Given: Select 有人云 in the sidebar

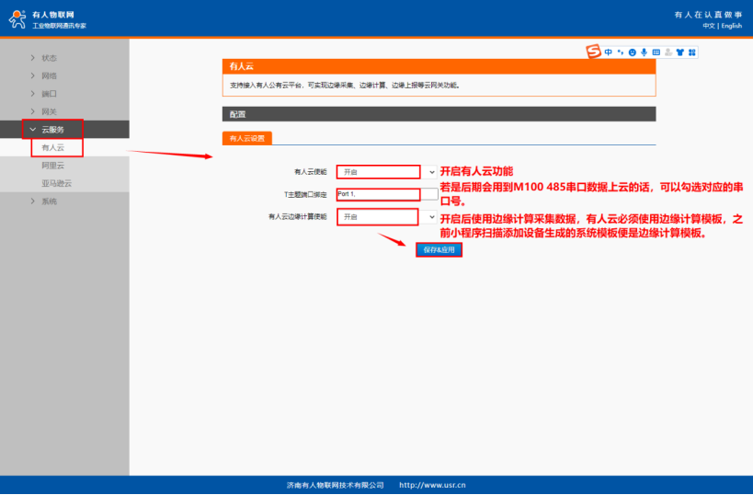Looking at the screenshot, I should coord(52,147).
